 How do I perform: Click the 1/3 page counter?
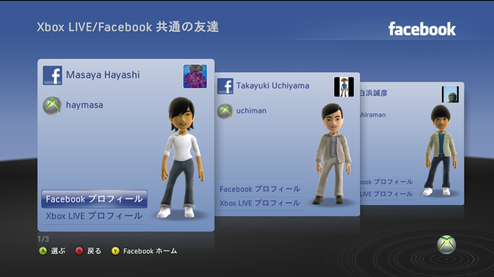43,239
